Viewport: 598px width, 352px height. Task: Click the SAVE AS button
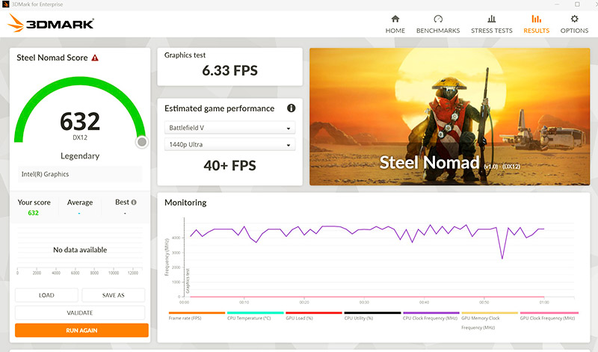(x=114, y=295)
